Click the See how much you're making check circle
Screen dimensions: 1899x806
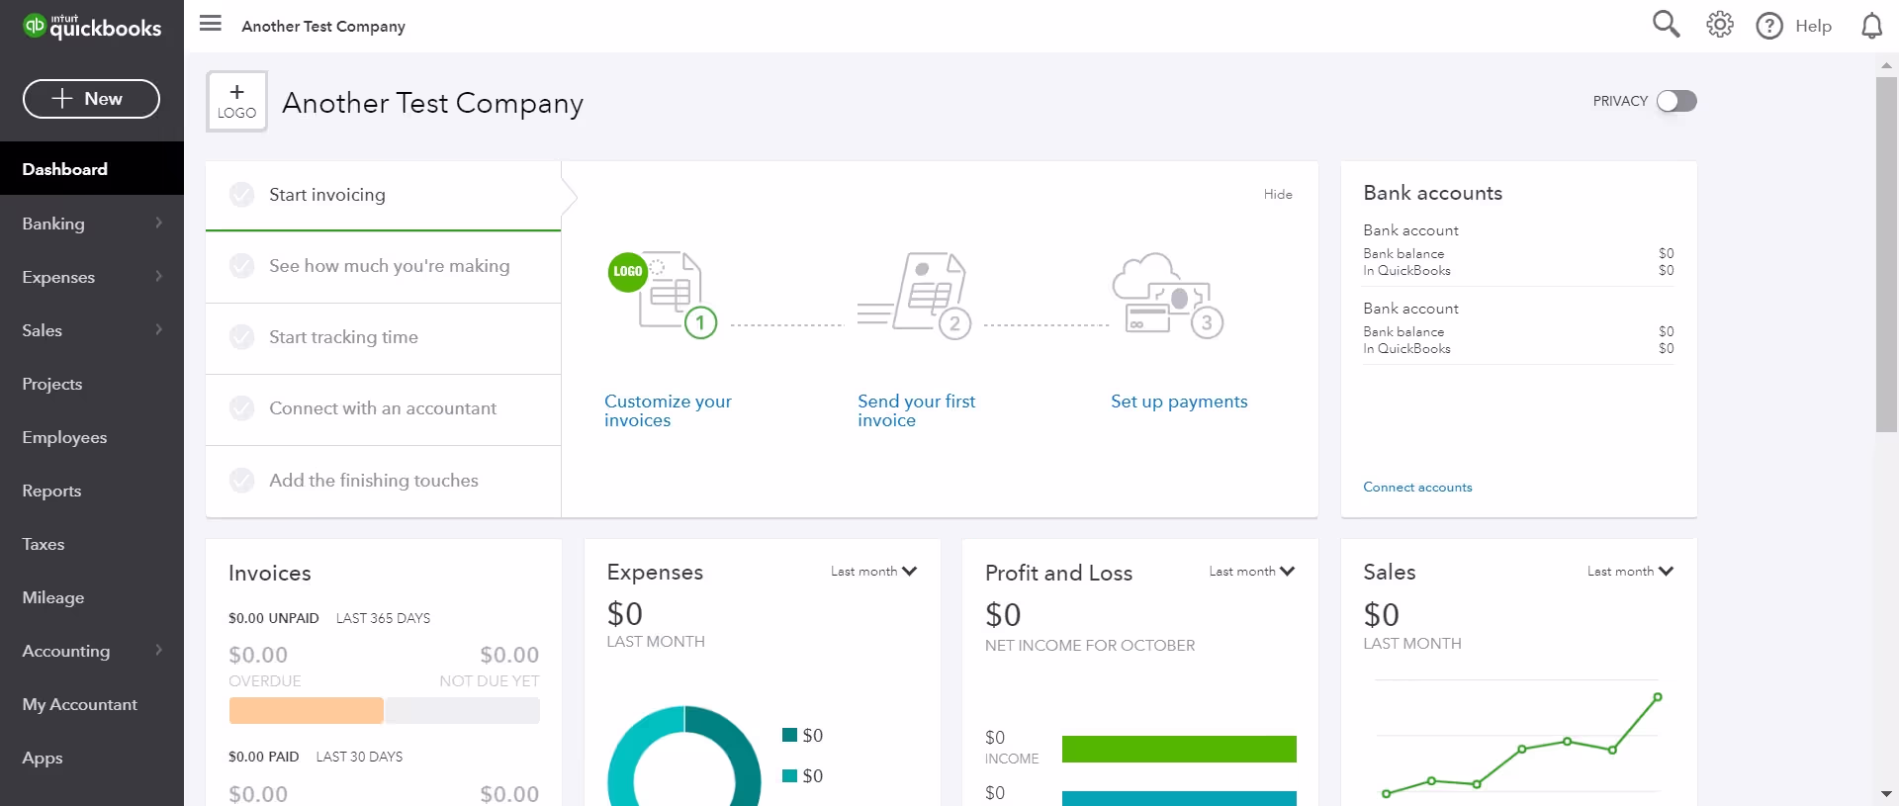coord(242,266)
